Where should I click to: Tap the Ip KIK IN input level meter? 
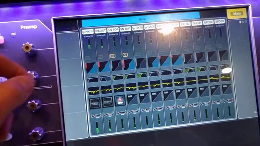89,44
